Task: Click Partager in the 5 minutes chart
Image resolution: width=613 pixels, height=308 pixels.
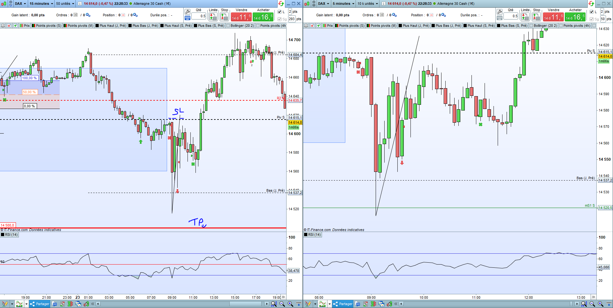Action: pos(343,304)
